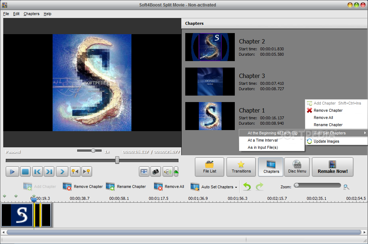Image resolution: width=368 pixels, height=244 pixels.
Task: Take a snapshot with the camera icon
Action: (x=155, y=172)
